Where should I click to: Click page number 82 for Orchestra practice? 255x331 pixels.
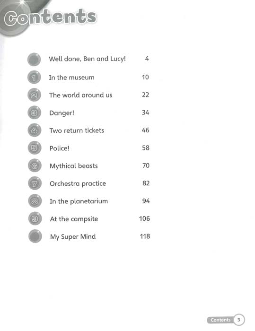[146, 183]
